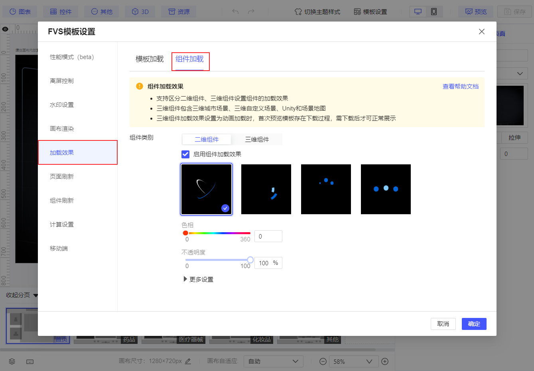The width and height of the screenshot is (534, 371).
Task: Switch component type to 三维组件
Action: coord(256,139)
